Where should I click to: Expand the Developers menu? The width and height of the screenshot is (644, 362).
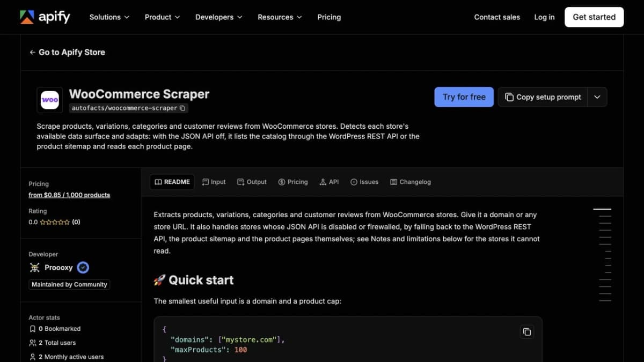point(219,17)
